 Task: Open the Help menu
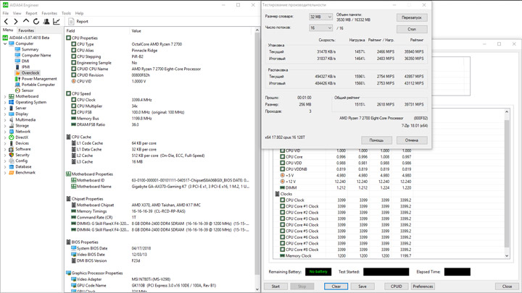click(x=79, y=13)
